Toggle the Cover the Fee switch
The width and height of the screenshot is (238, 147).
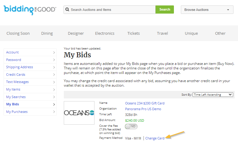tap(131, 126)
